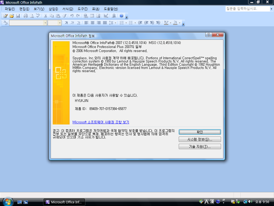
Task: Click the 확인 button in the dialog
Action: (200, 132)
